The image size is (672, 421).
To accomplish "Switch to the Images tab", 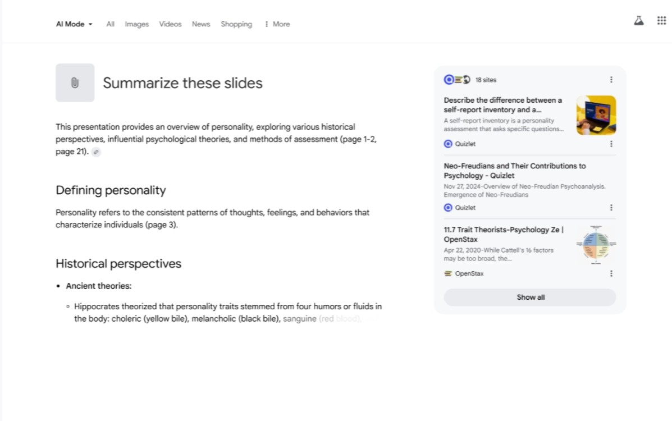I will coord(136,24).
